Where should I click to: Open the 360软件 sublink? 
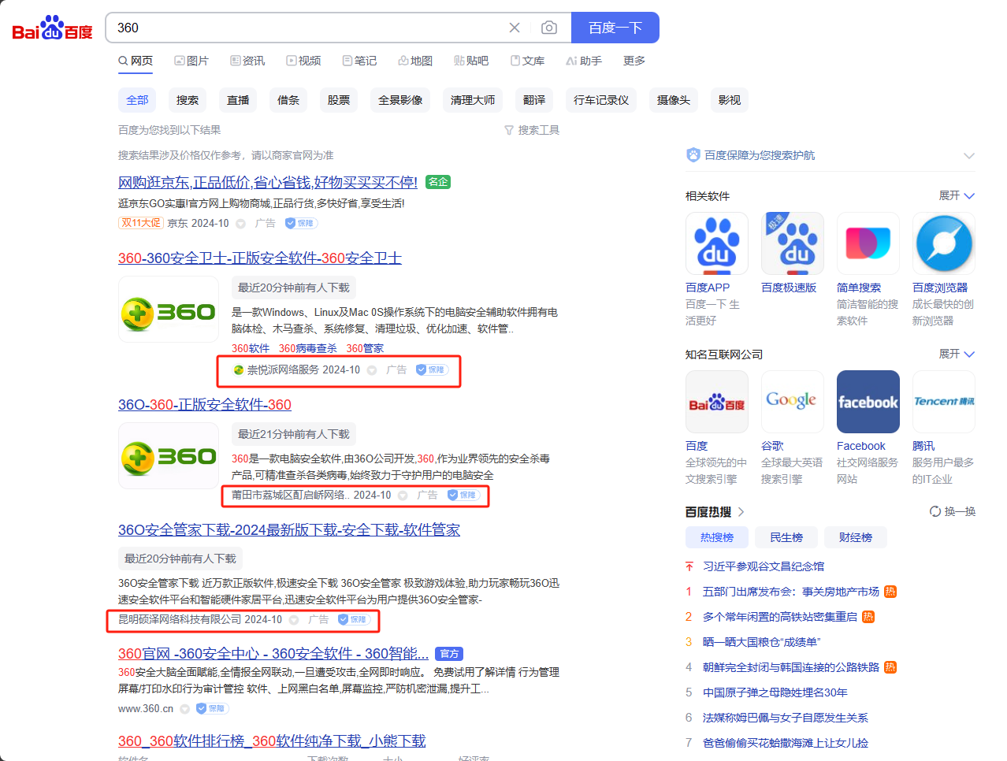pyautogui.click(x=251, y=348)
